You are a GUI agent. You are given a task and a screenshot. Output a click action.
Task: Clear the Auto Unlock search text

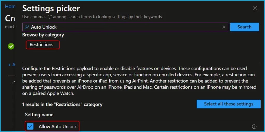click(x=224, y=27)
